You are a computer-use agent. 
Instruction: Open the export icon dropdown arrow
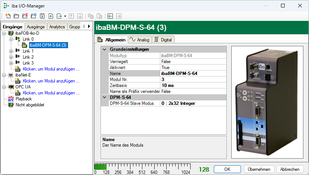pyautogui.click(x=65, y=16)
